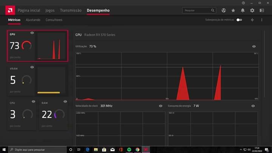Open the network icon in system tray
Viewport: 272px width, 153px height.
pyautogui.click(x=245, y=150)
